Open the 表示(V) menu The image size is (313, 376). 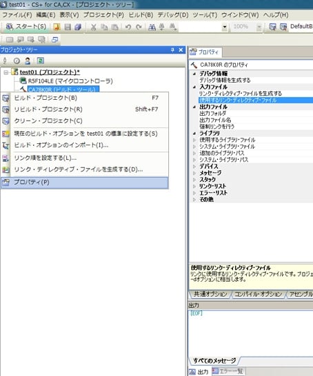69,15
